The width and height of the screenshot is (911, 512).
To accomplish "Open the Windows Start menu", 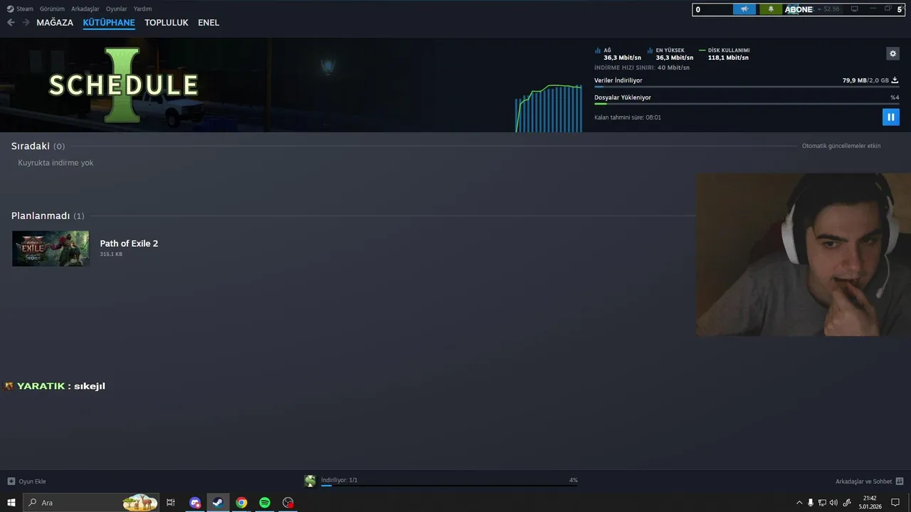I will (11, 503).
